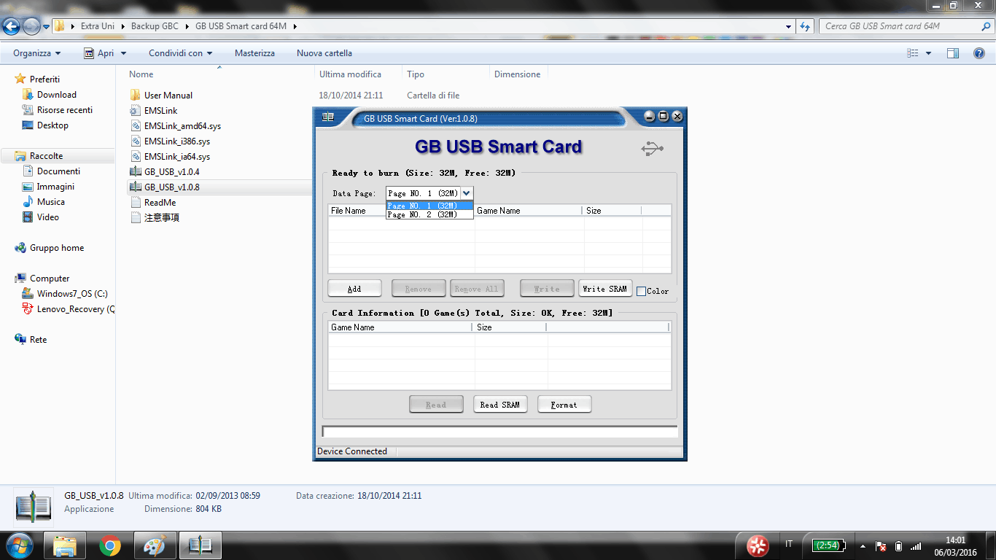Click the USB symbol icon in GB USB Smart Card
The width and height of the screenshot is (996, 560).
click(x=652, y=149)
